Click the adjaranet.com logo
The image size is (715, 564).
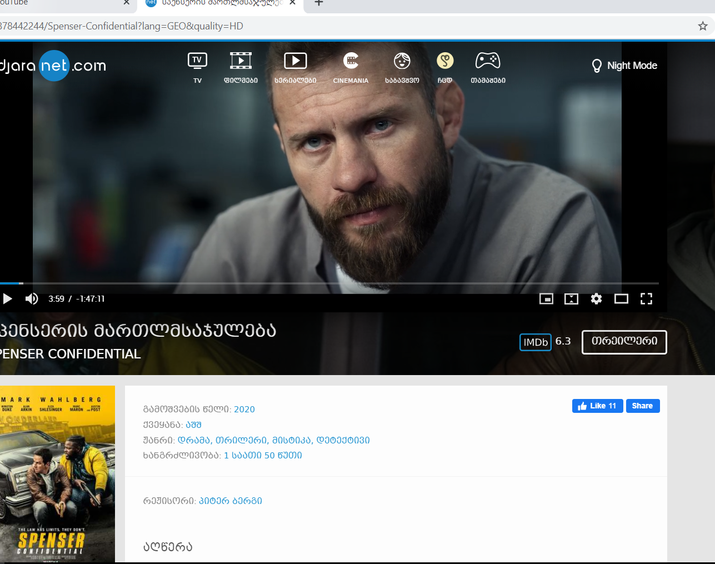53,66
